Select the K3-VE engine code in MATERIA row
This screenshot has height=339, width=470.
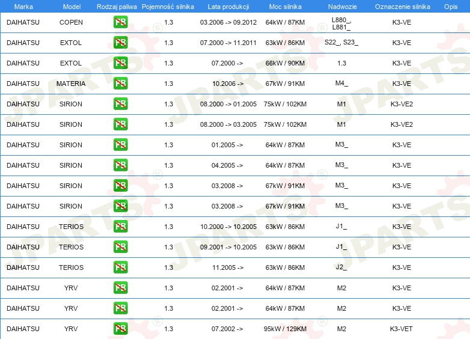[x=401, y=84]
